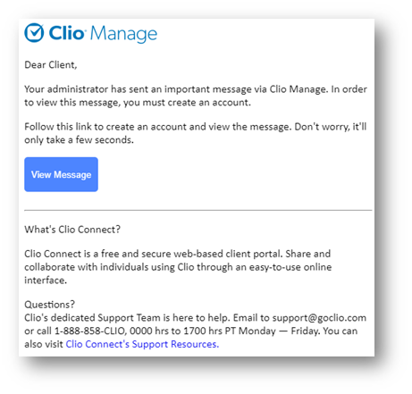Viewport: 412px width, 394px height.
Task: Click the "Your administrator has sent" sentence
Action: [196, 89]
